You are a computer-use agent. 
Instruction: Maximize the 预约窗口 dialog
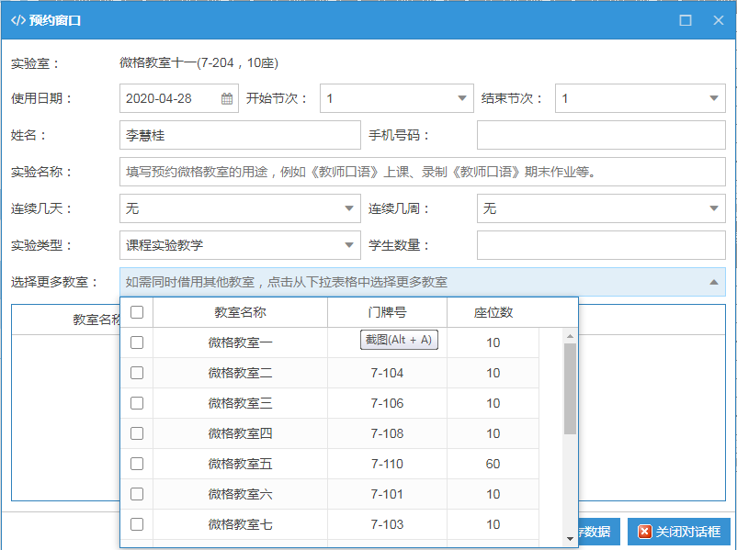685,20
